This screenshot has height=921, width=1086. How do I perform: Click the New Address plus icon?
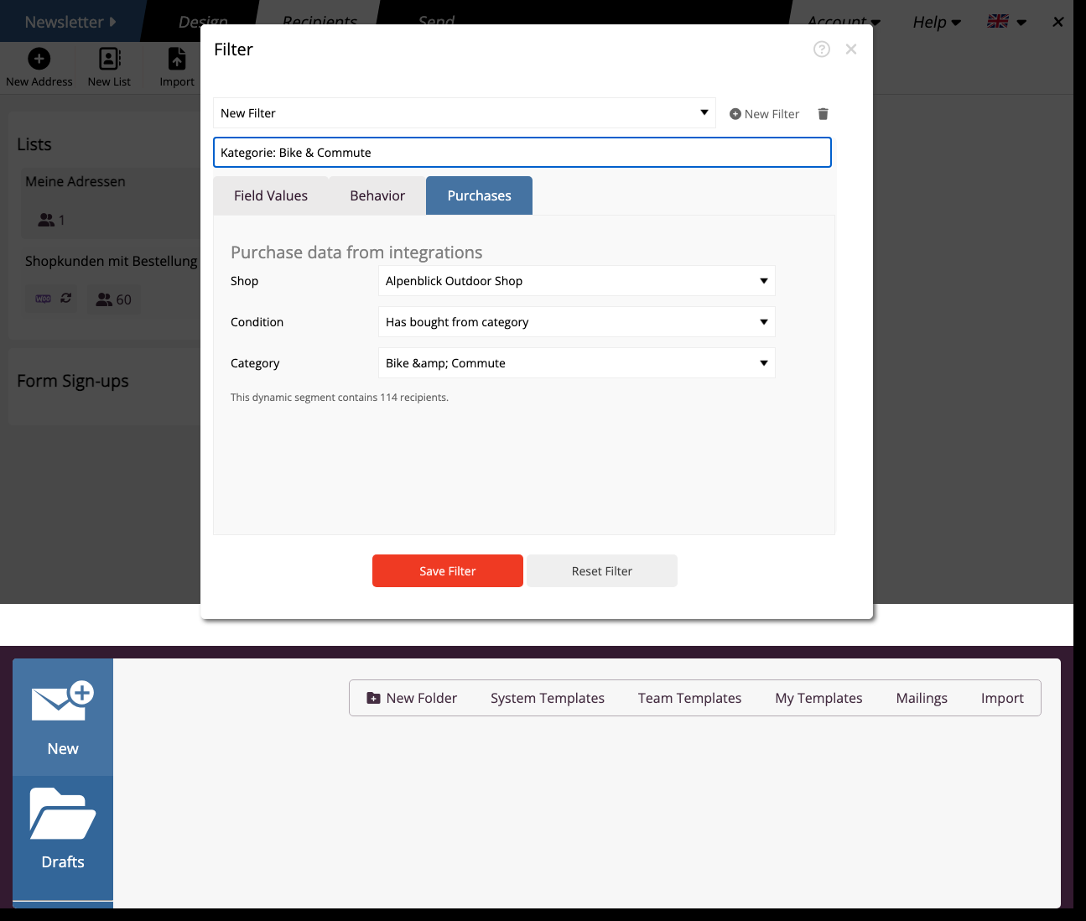click(39, 58)
